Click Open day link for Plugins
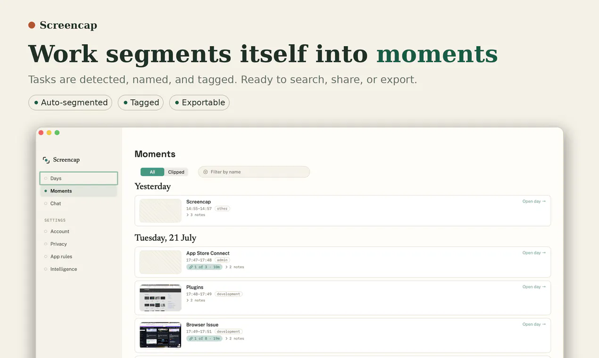The image size is (599, 358). (x=534, y=287)
